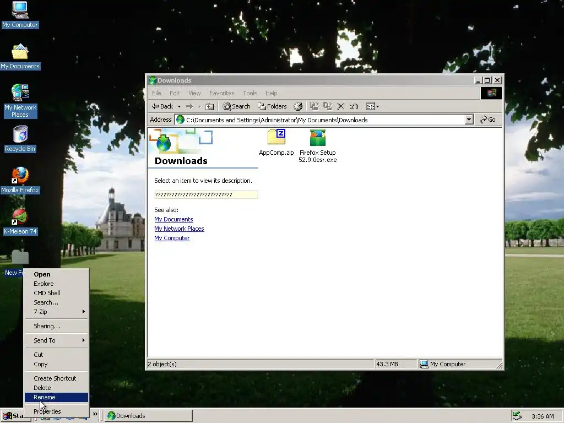Select Firefox Setup 52.9.0esr.exe file
The width and height of the screenshot is (564, 423).
(318, 146)
